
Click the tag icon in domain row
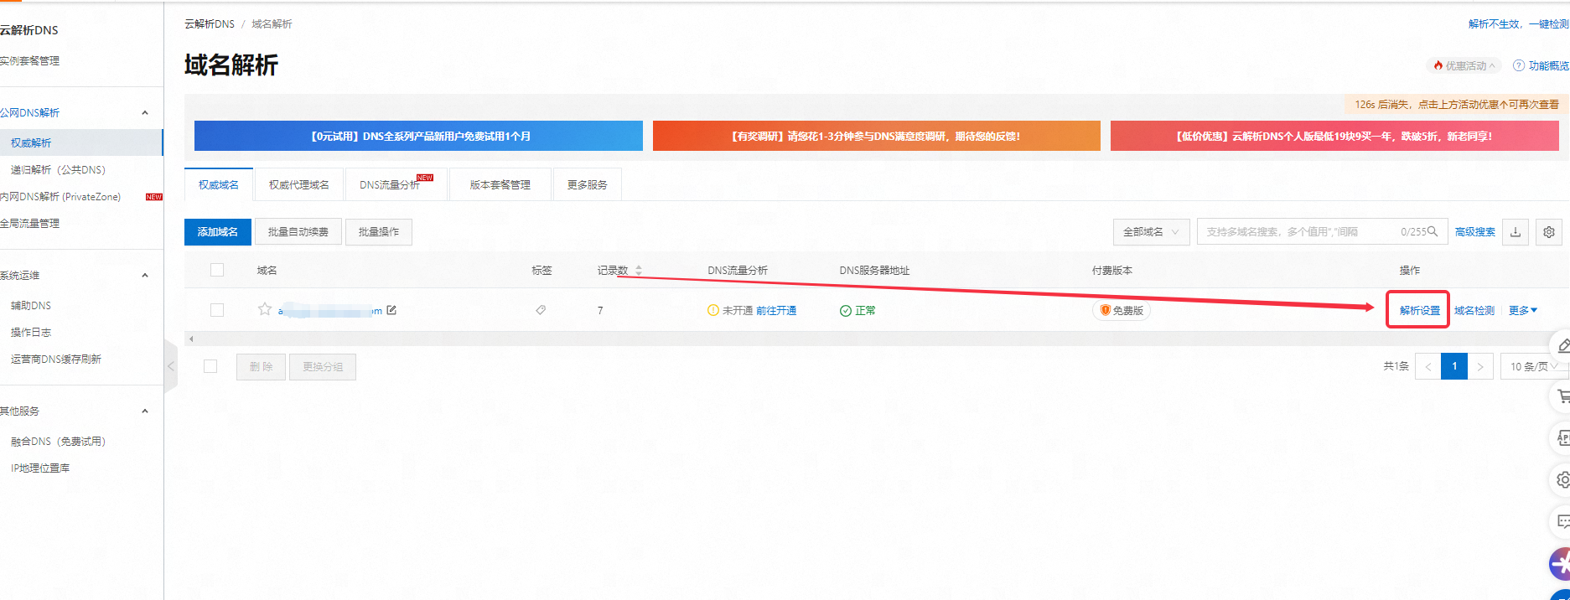[x=541, y=310]
